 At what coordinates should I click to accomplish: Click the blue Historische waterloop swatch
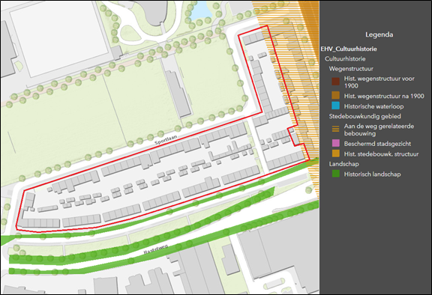[x=335, y=106]
